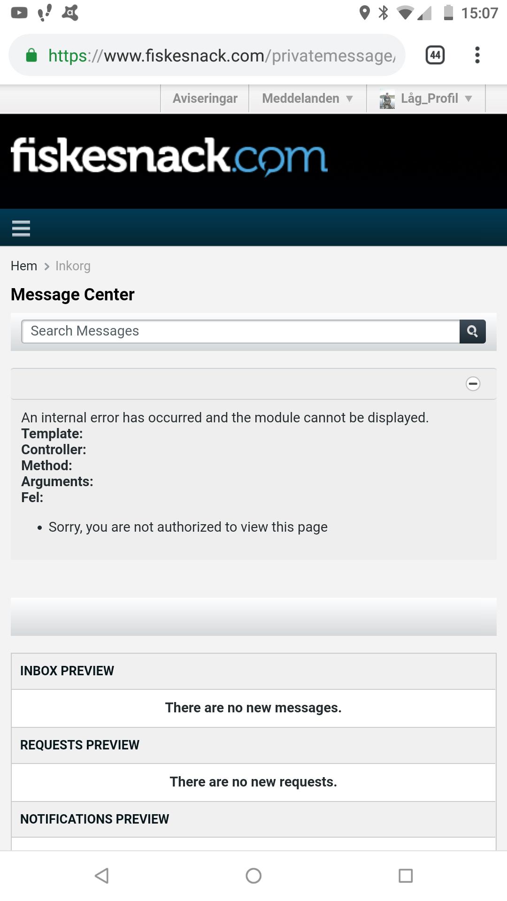
Task: Tap the green secure padlock icon
Action: coord(31,55)
